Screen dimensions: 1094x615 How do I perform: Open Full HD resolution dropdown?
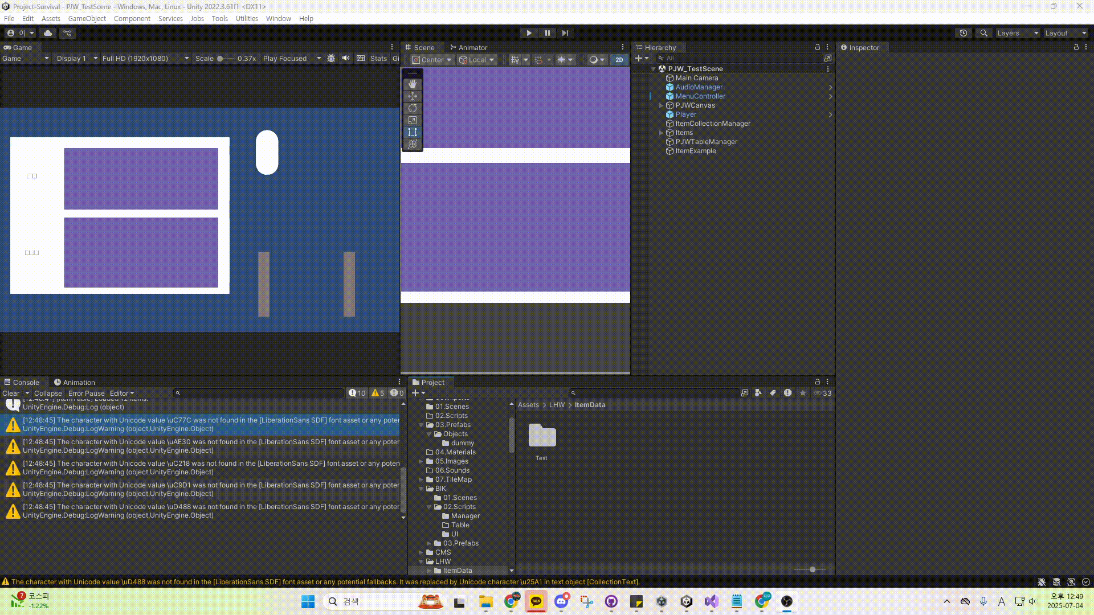pyautogui.click(x=145, y=58)
